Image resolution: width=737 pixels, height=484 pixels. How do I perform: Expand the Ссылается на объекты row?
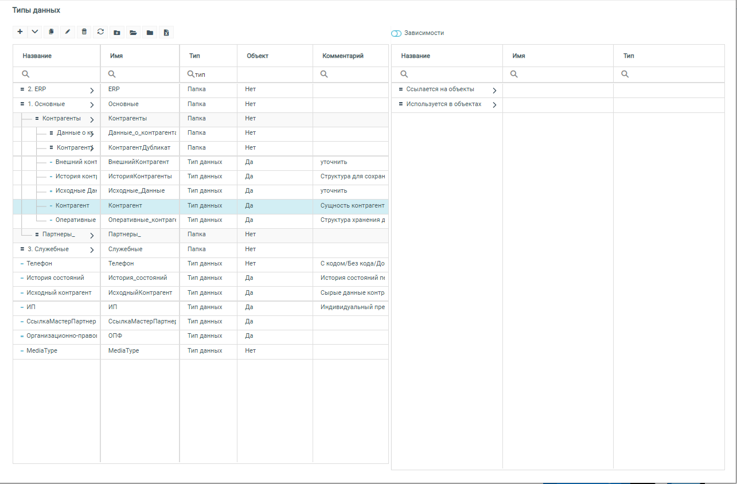click(x=494, y=91)
